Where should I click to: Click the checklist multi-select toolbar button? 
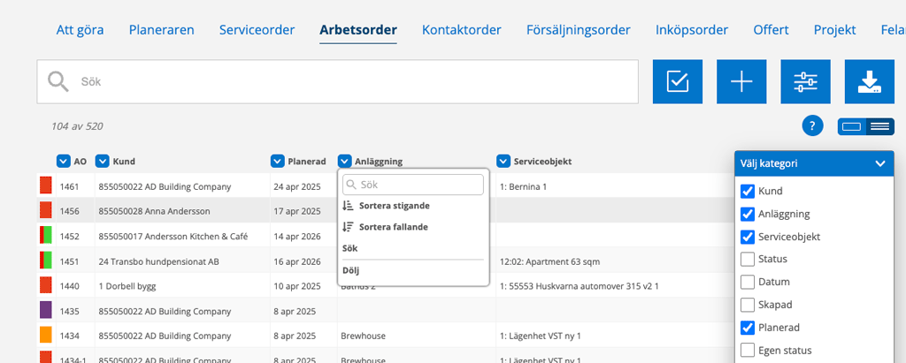coord(677,81)
